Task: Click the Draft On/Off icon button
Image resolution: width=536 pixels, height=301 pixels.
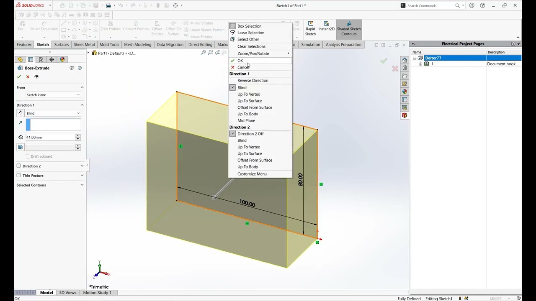Action: coord(21,147)
